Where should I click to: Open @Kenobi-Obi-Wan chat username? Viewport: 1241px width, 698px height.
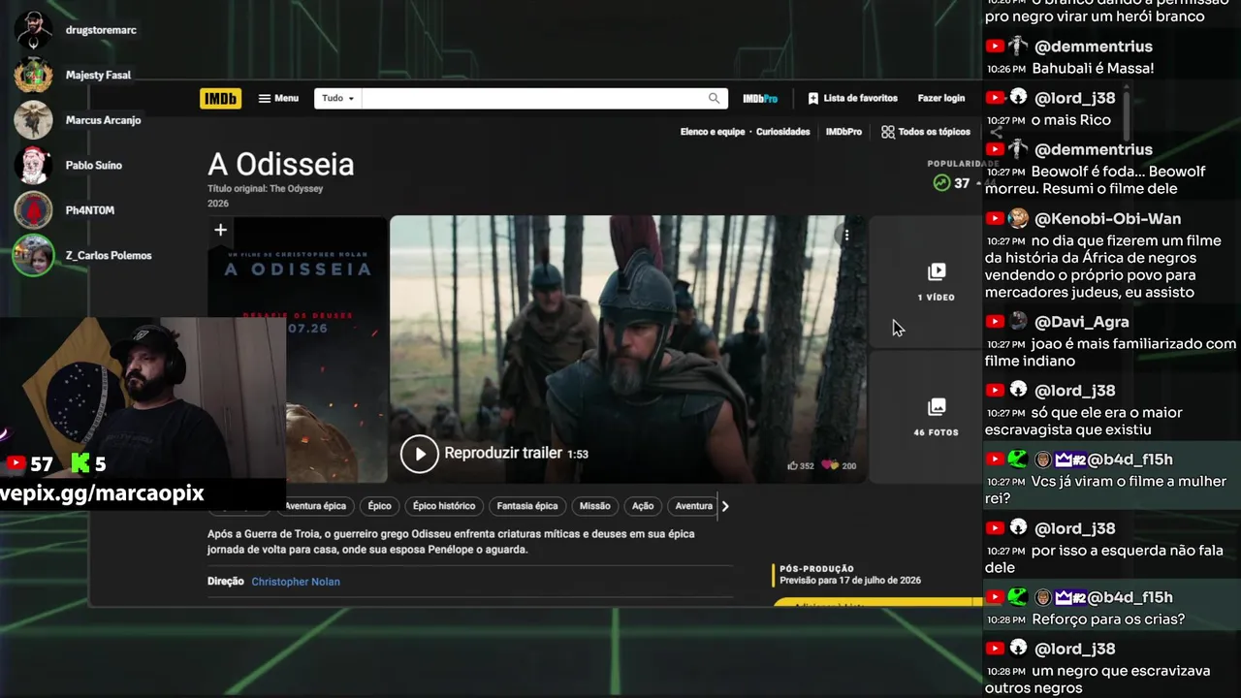[1107, 219]
